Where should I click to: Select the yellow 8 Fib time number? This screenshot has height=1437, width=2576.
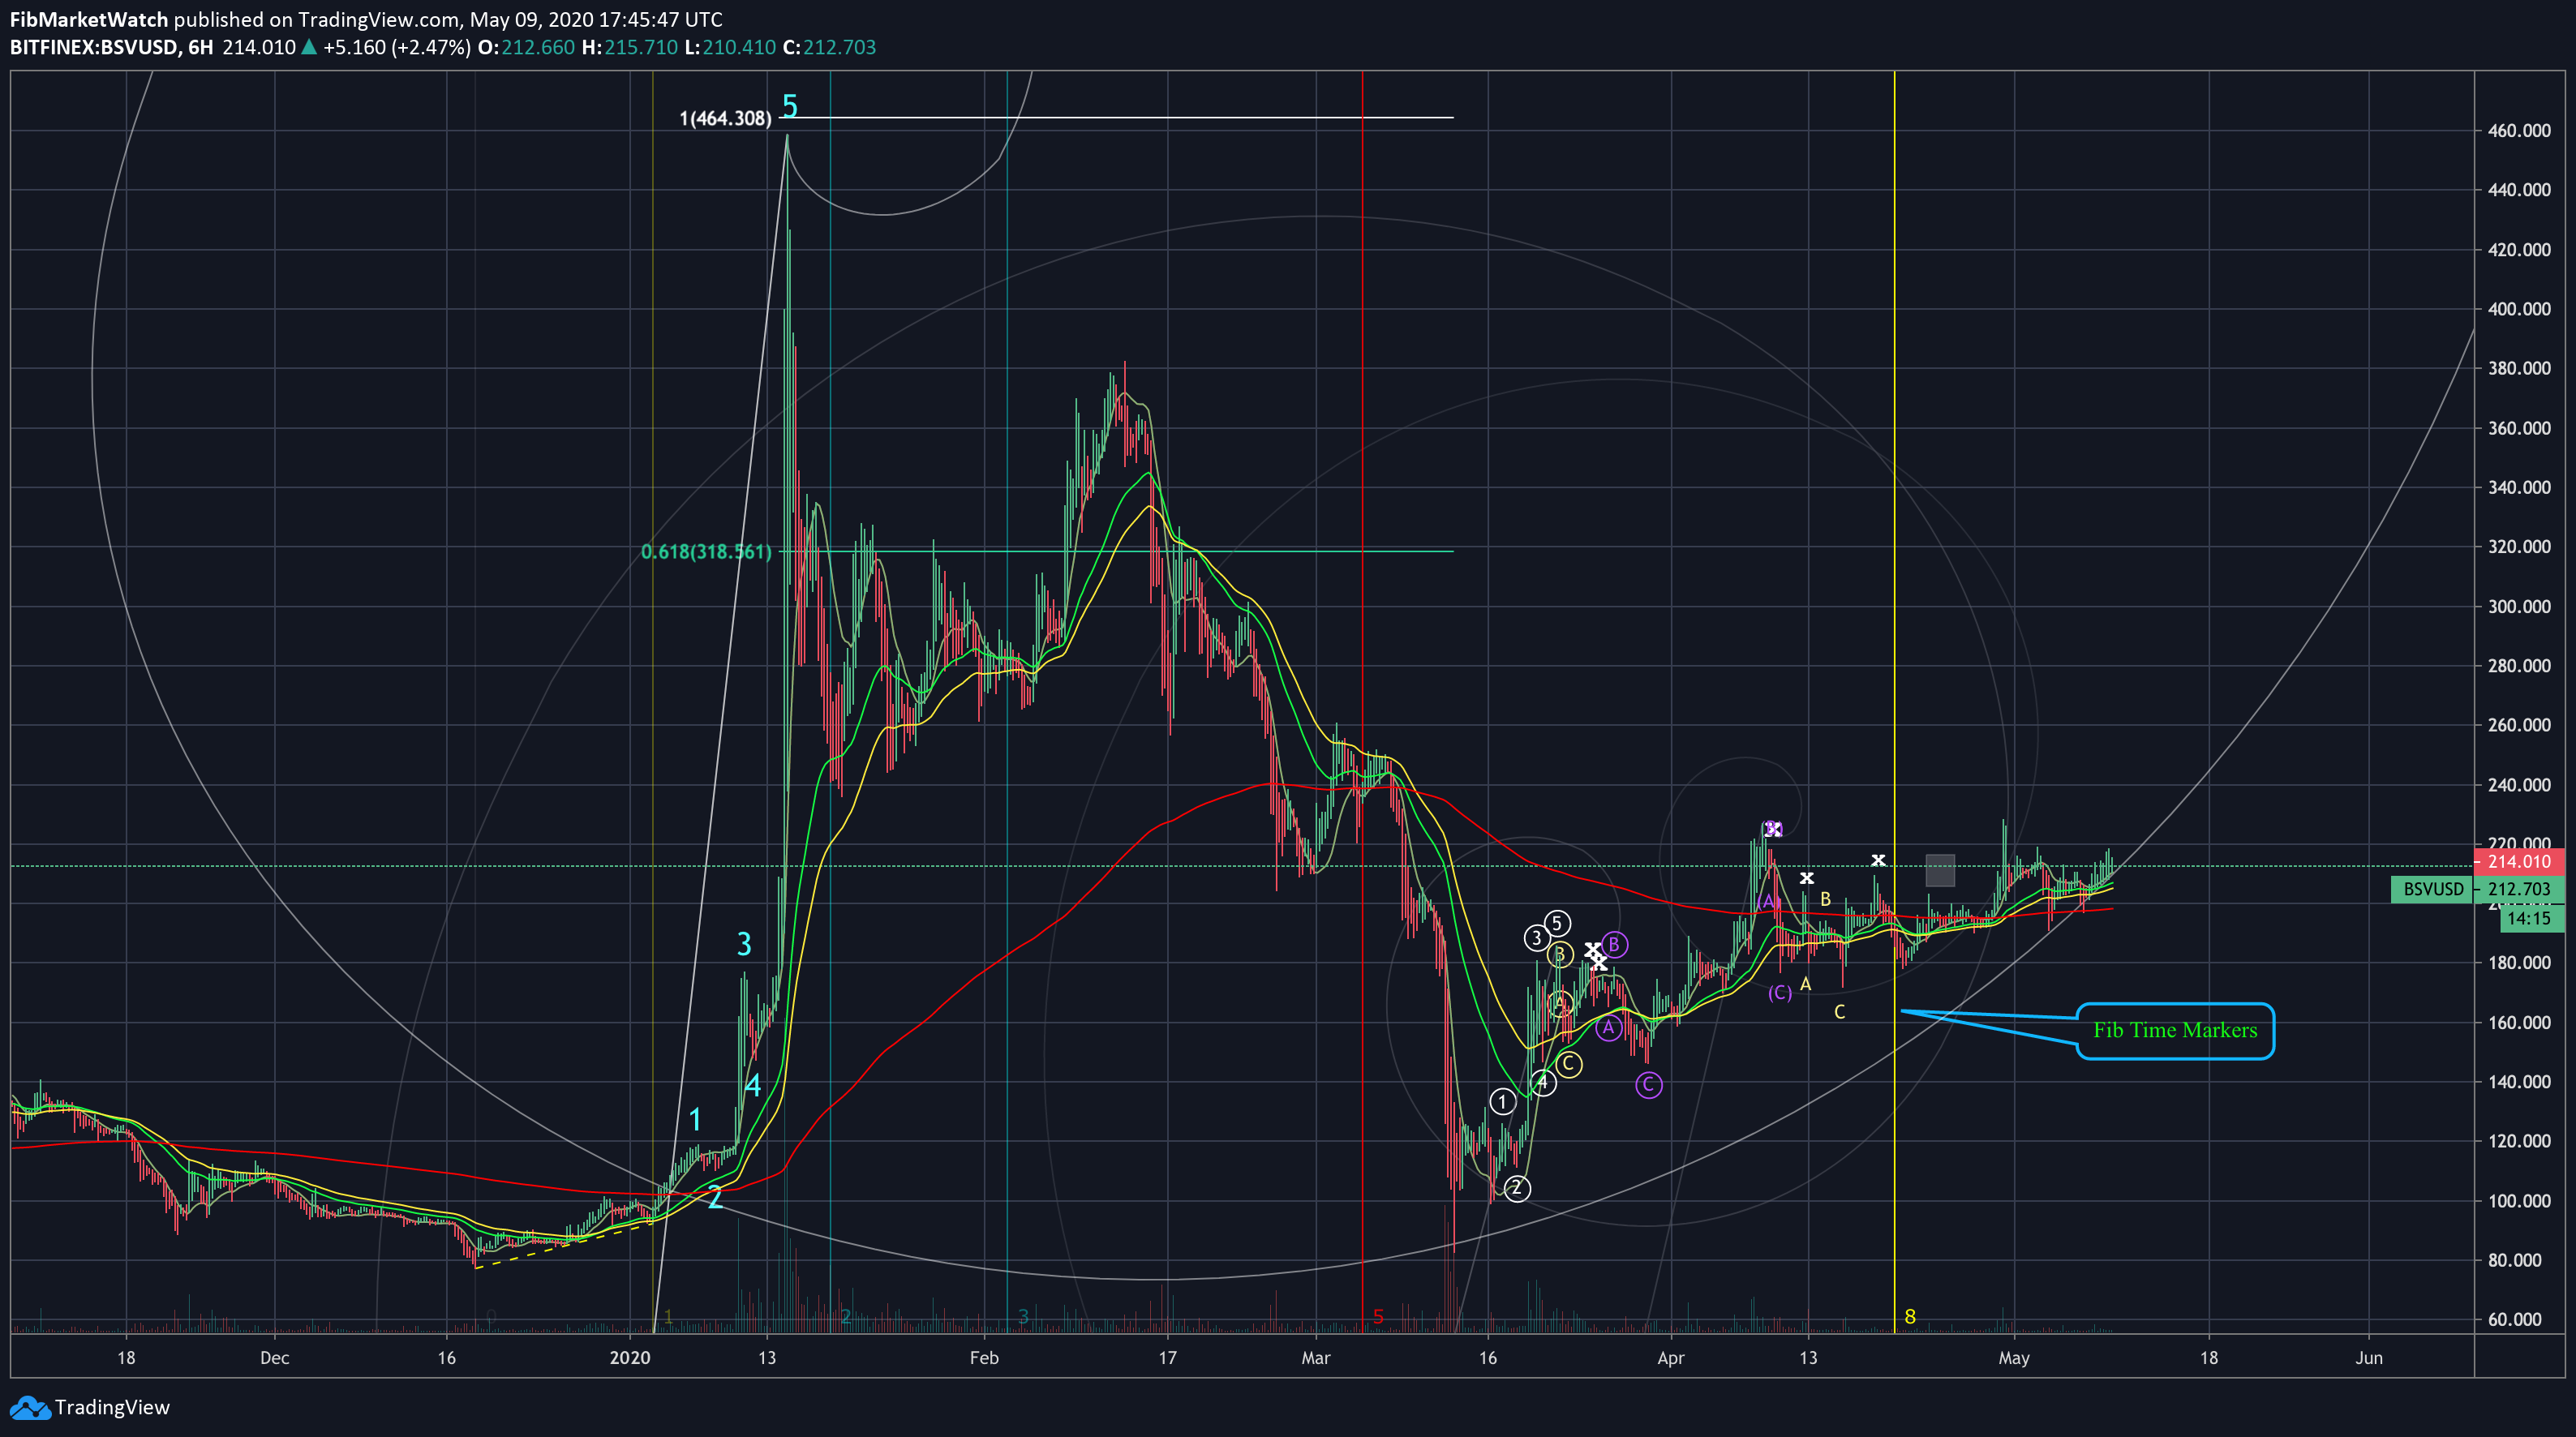point(1910,1316)
